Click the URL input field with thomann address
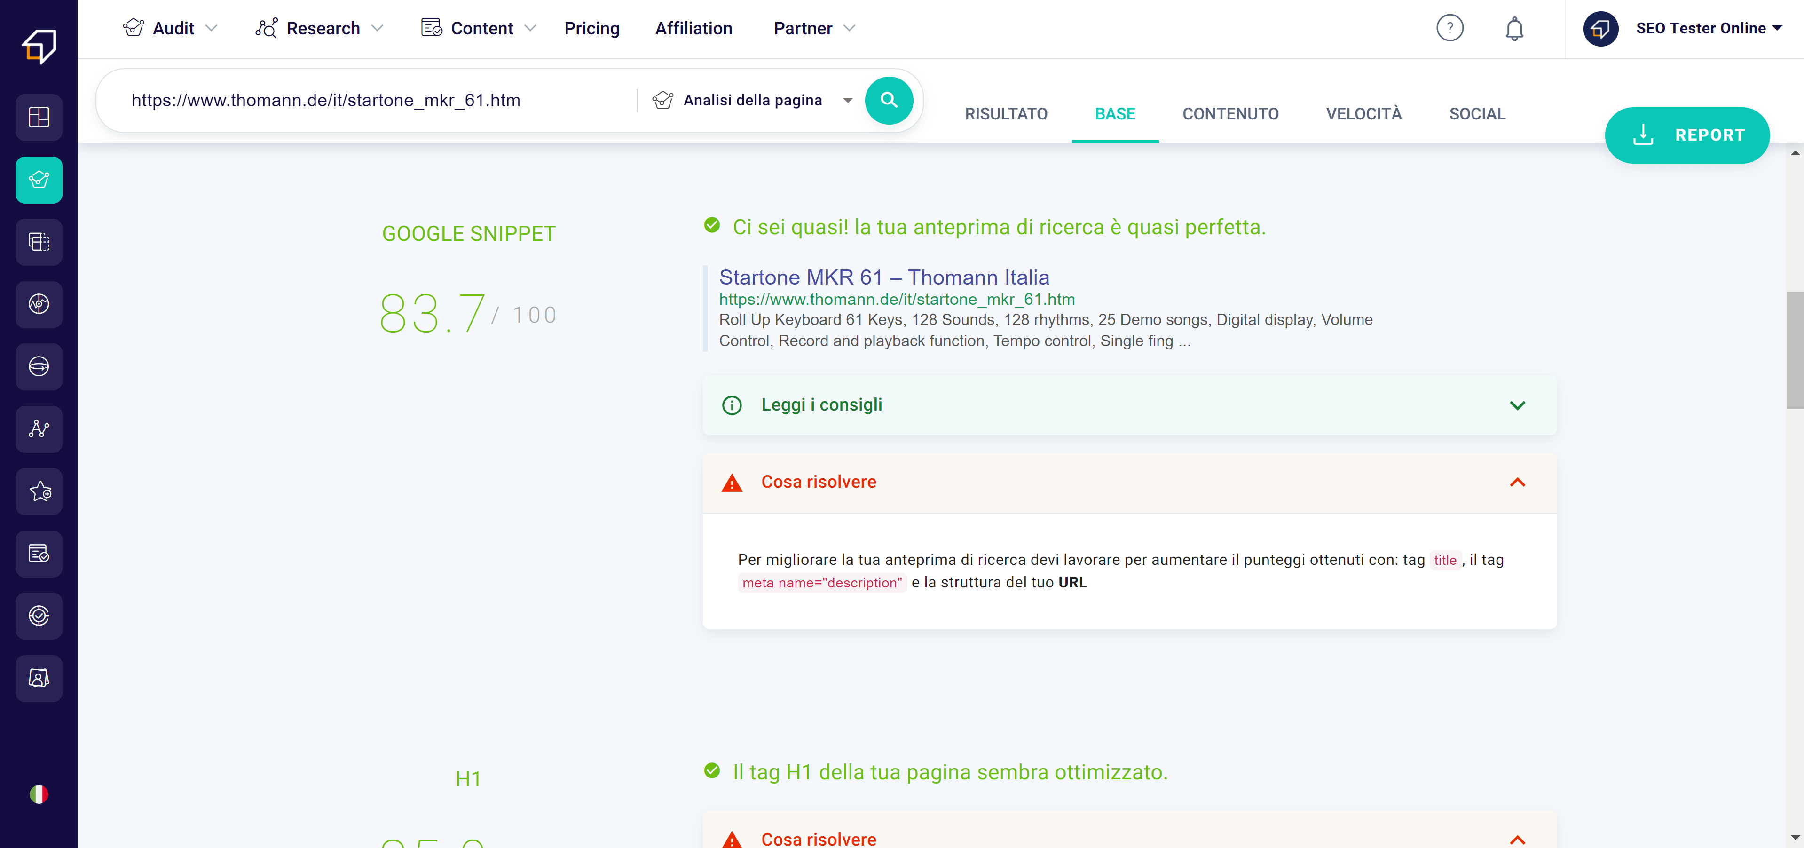This screenshot has height=848, width=1804. pos(378,100)
